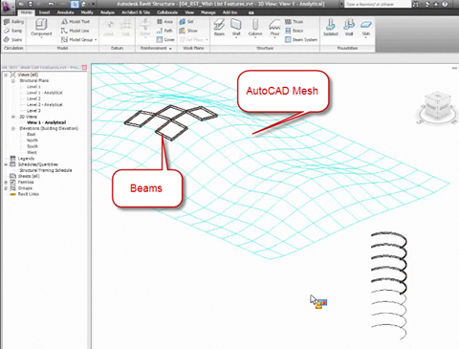This screenshot has height=349, width=459.
Task: Collapse the Structural Plans node
Action: pyautogui.click(x=13, y=80)
